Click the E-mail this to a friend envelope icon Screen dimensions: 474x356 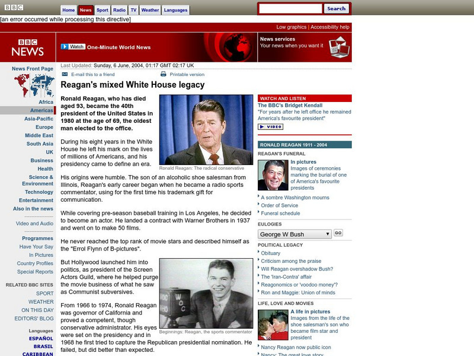(65, 74)
